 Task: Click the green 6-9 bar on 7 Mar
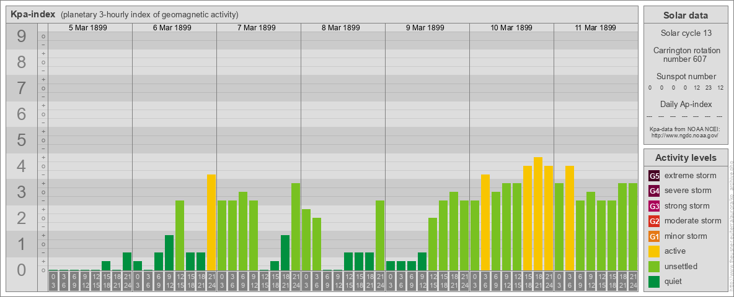pos(243,231)
